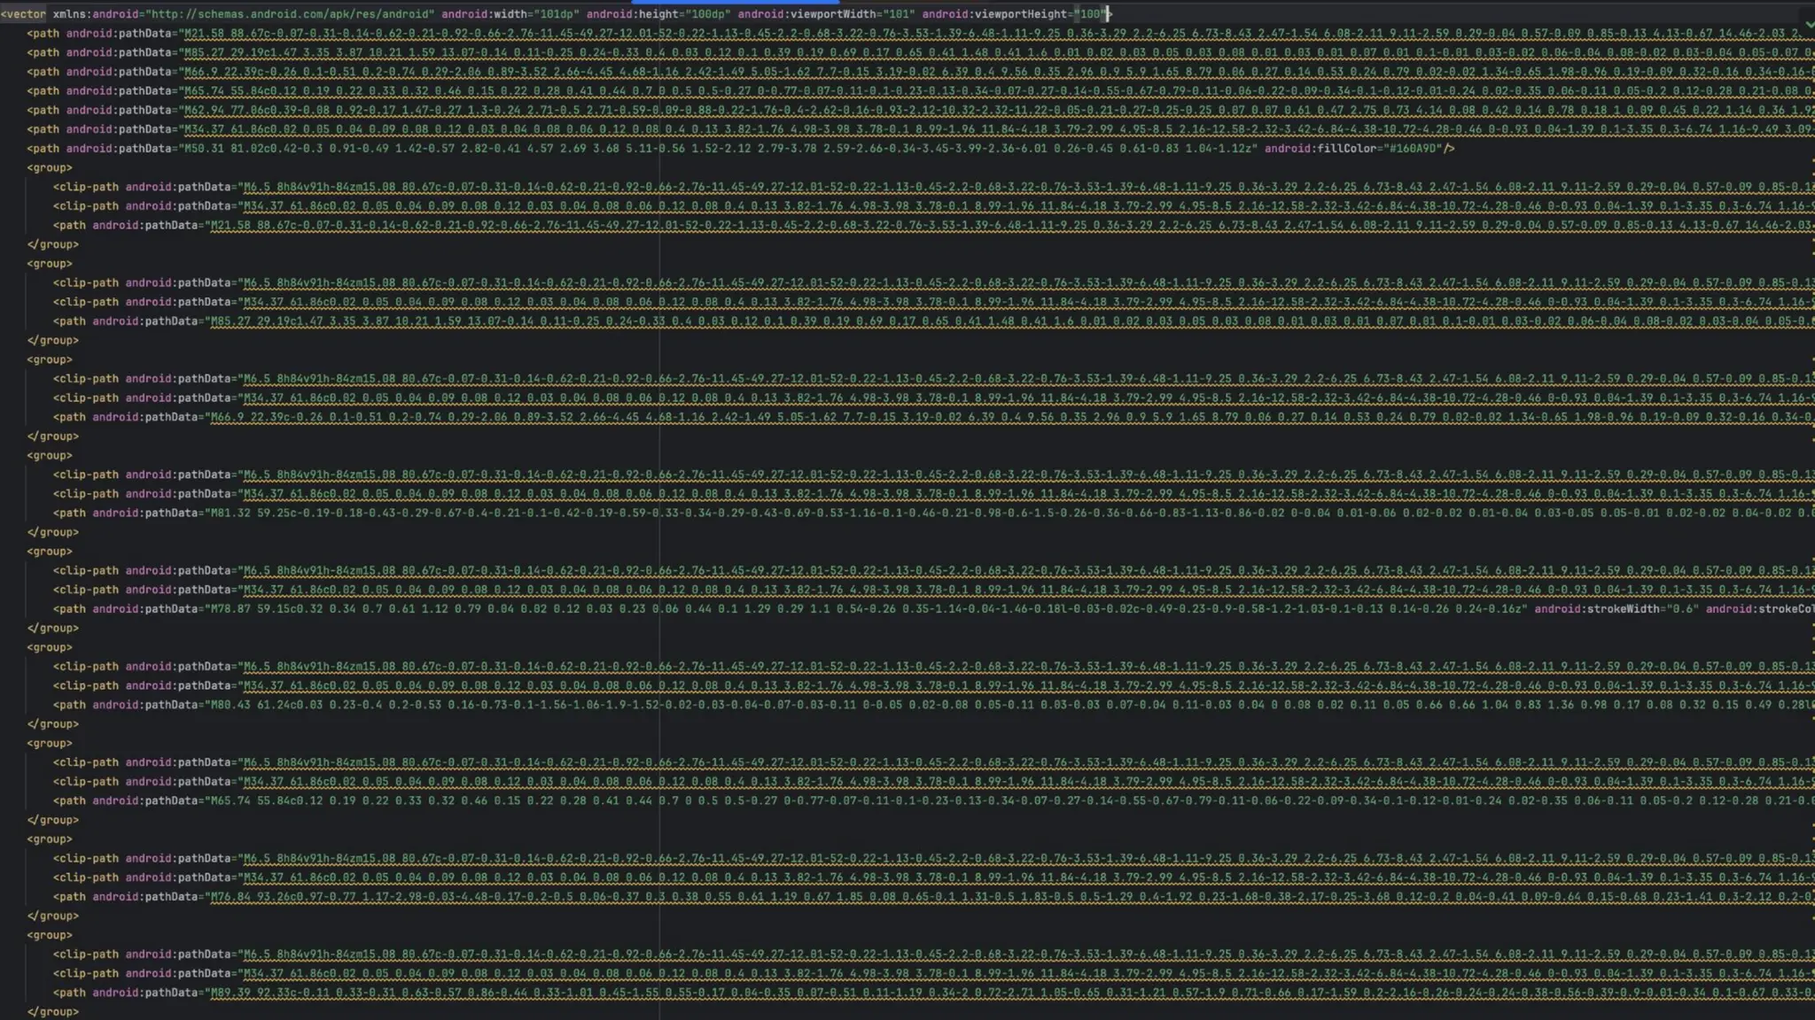Image resolution: width=1815 pixels, height=1020 pixels.
Task: Click the viewportHeight "100" value
Action: pos(1088,14)
